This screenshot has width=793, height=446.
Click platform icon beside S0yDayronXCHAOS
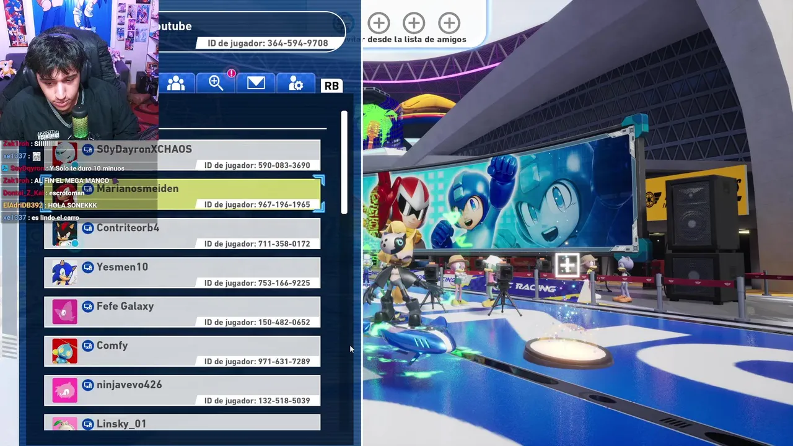point(88,149)
